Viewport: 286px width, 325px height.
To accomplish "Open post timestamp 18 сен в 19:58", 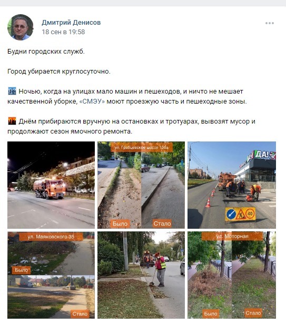I will pos(63,32).
